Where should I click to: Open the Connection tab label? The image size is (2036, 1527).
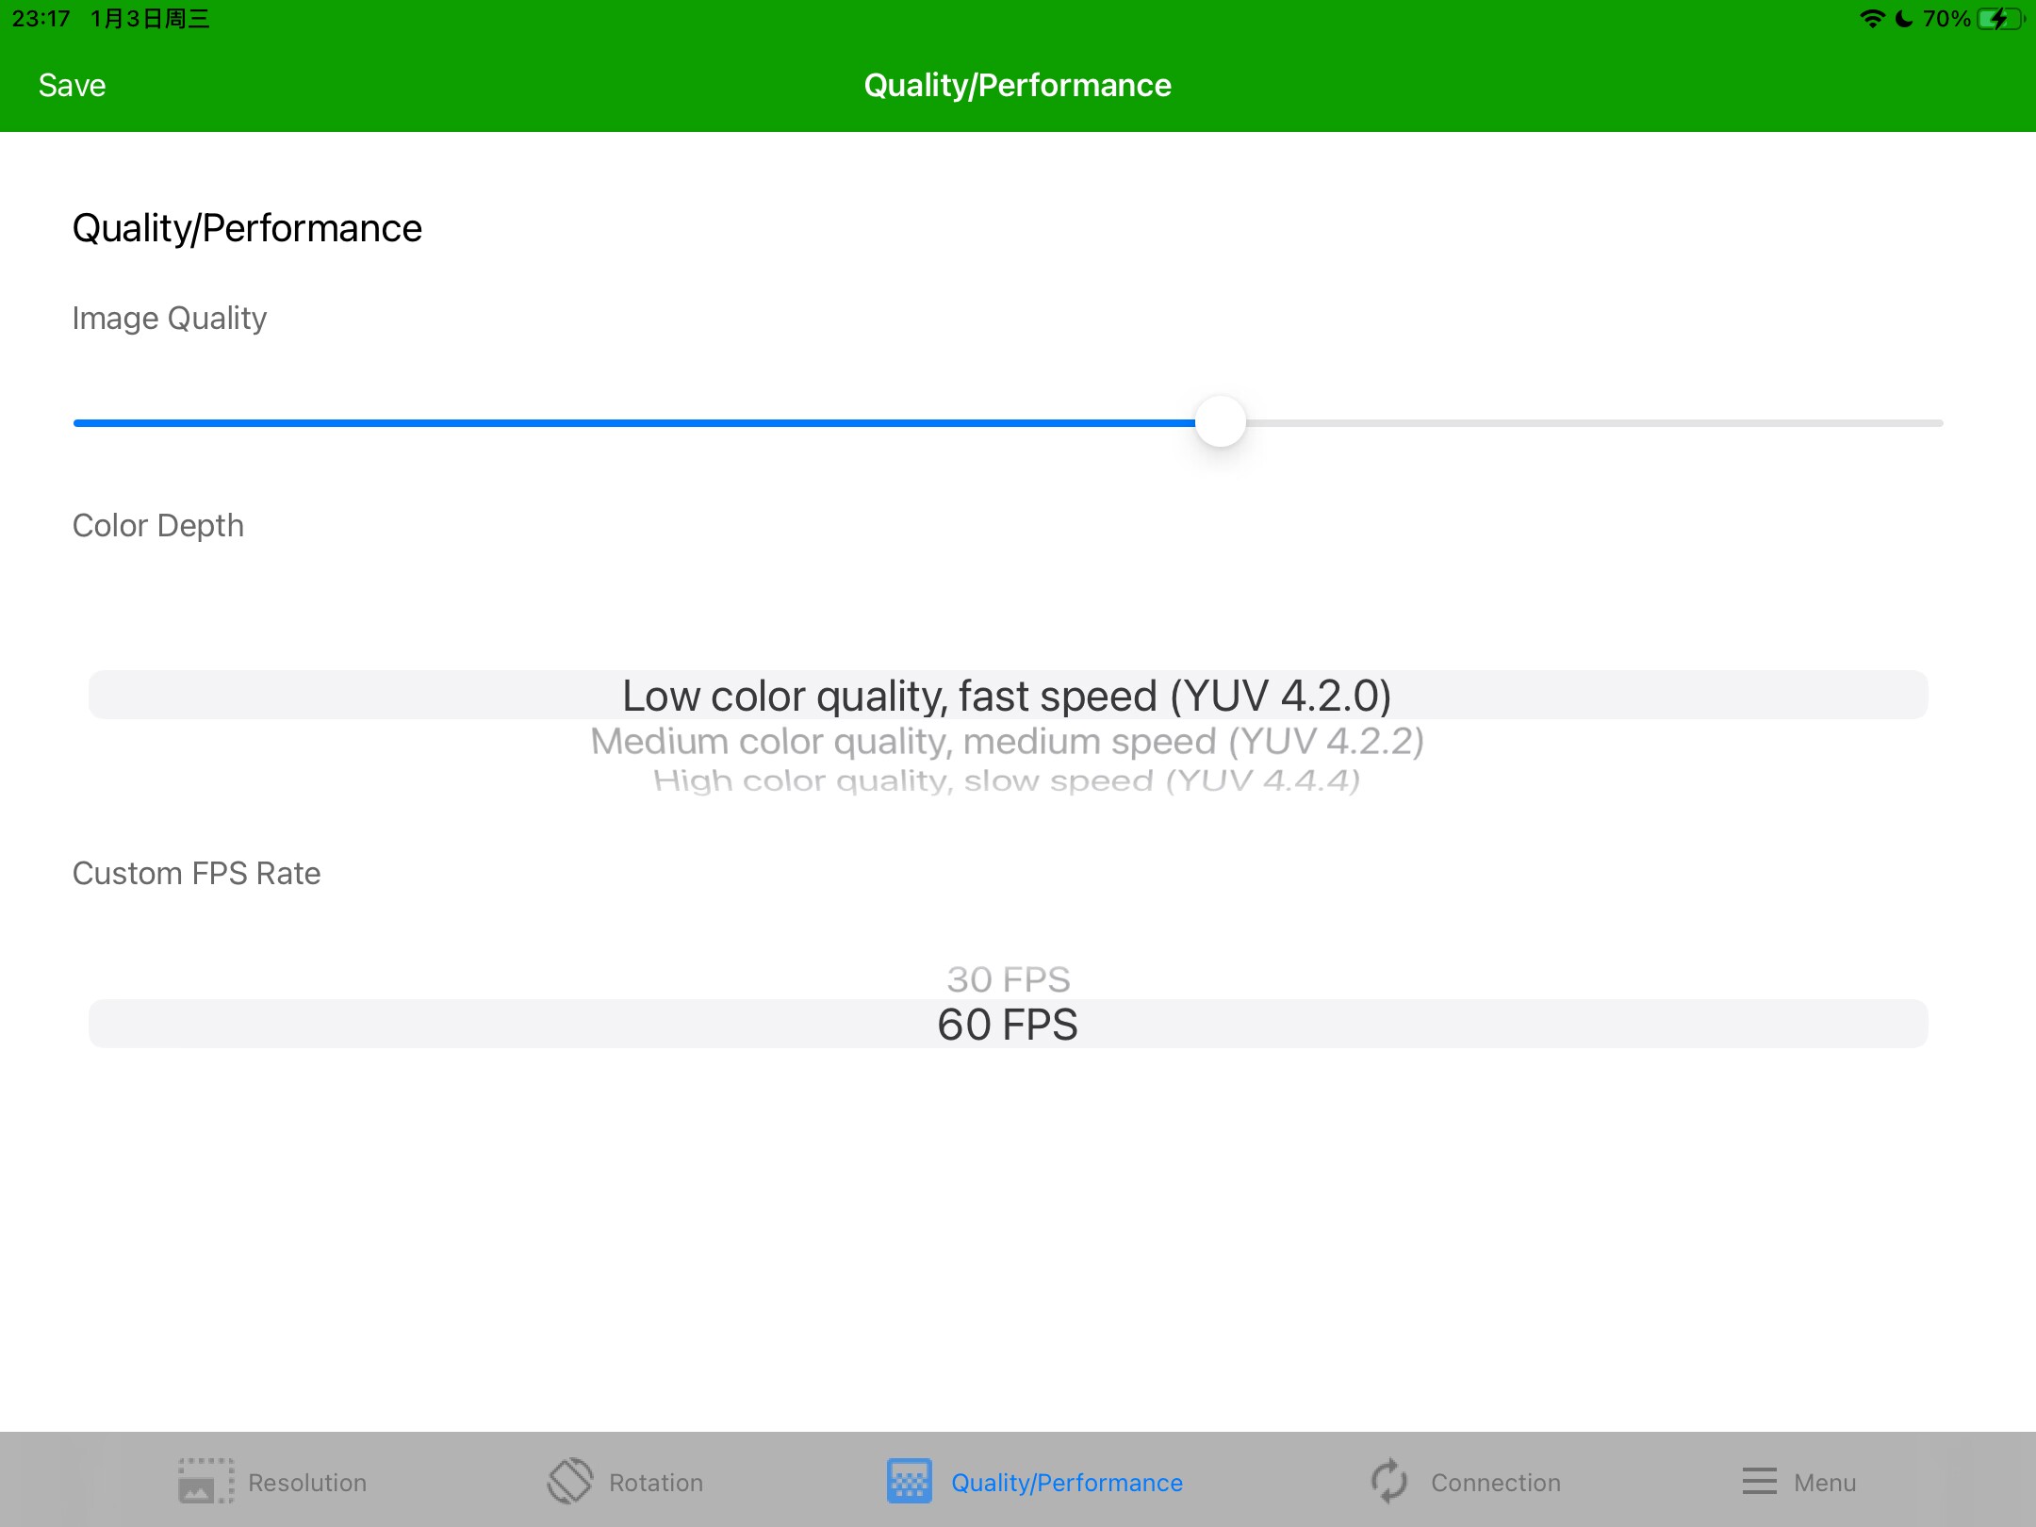pyautogui.click(x=1495, y=1483)
